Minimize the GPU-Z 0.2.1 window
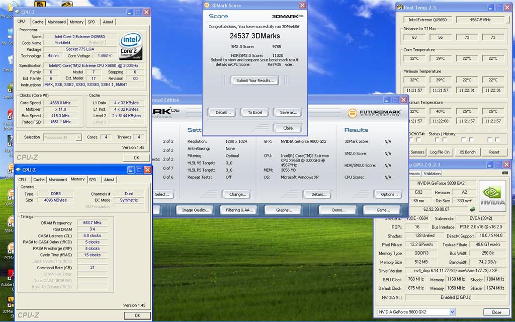The height and width of the screenshot is (322, 515). click(490, 165)
